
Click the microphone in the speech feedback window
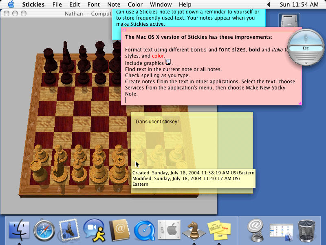pyautogui.click(x=306, y=39)
